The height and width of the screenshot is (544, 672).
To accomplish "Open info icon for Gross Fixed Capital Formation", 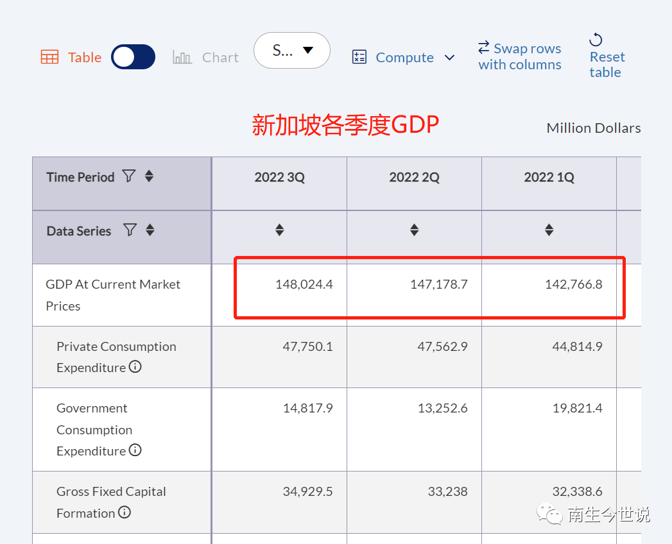I will click(125, 513).
